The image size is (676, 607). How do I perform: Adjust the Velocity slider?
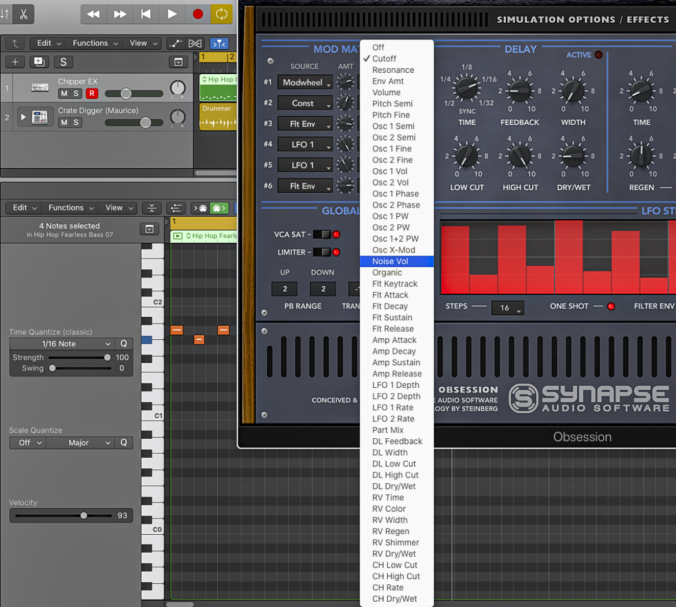[64, 516]
